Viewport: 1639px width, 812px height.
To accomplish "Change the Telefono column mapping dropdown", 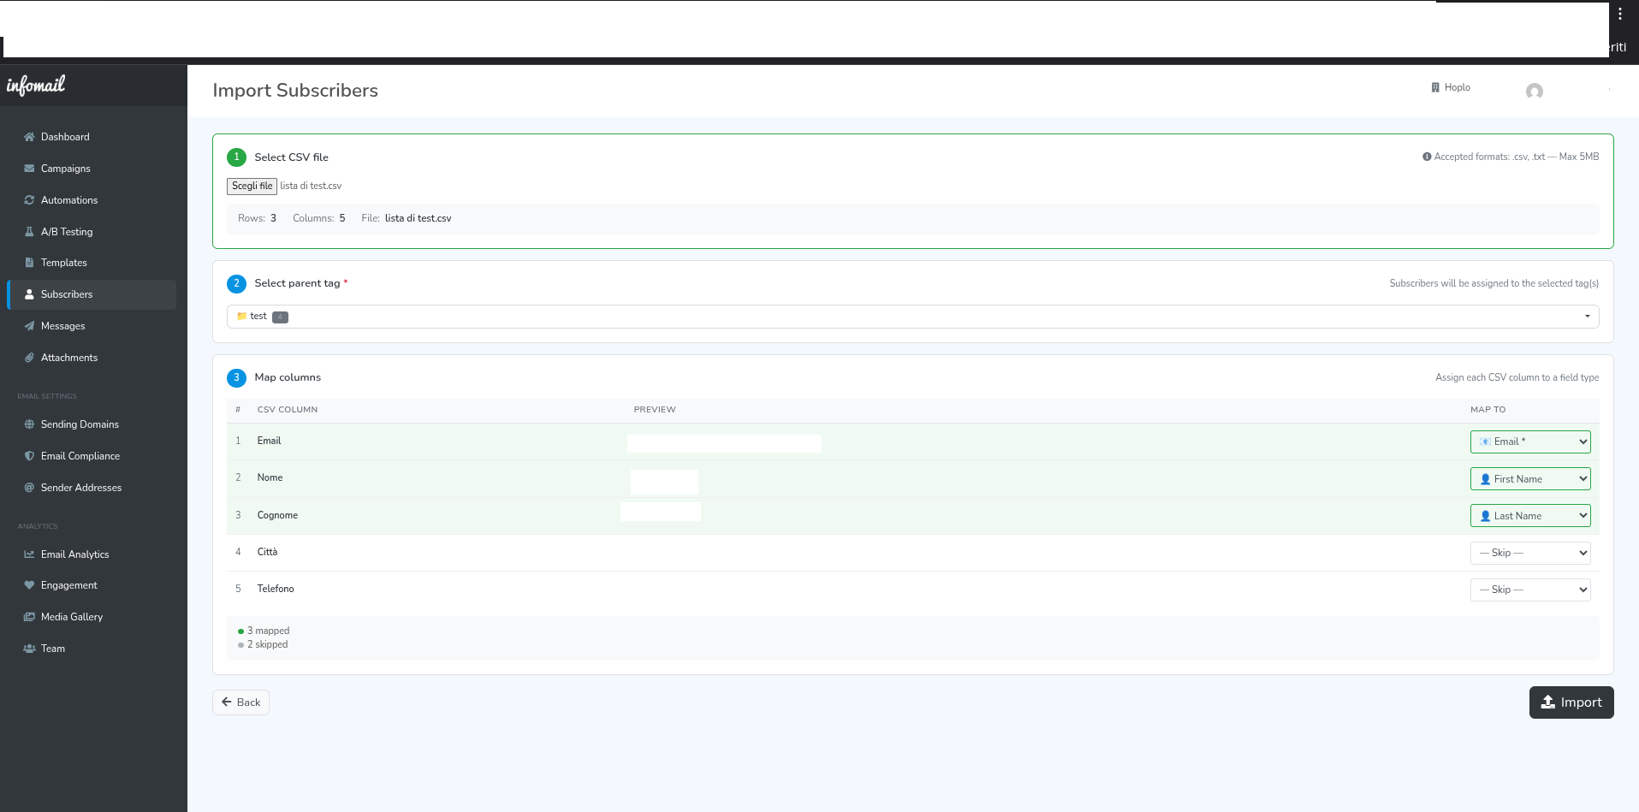I will click(x=1529, y=590).
